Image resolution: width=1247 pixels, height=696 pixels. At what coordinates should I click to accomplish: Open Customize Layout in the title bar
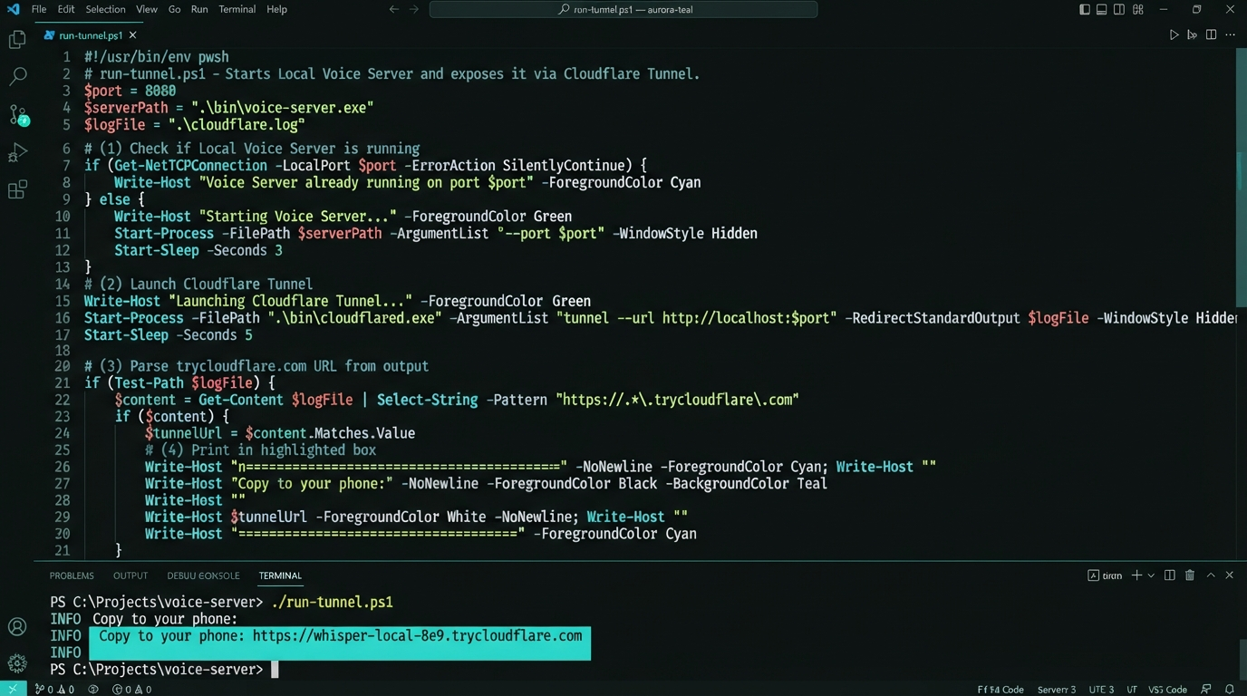[x=1138, y=9]
